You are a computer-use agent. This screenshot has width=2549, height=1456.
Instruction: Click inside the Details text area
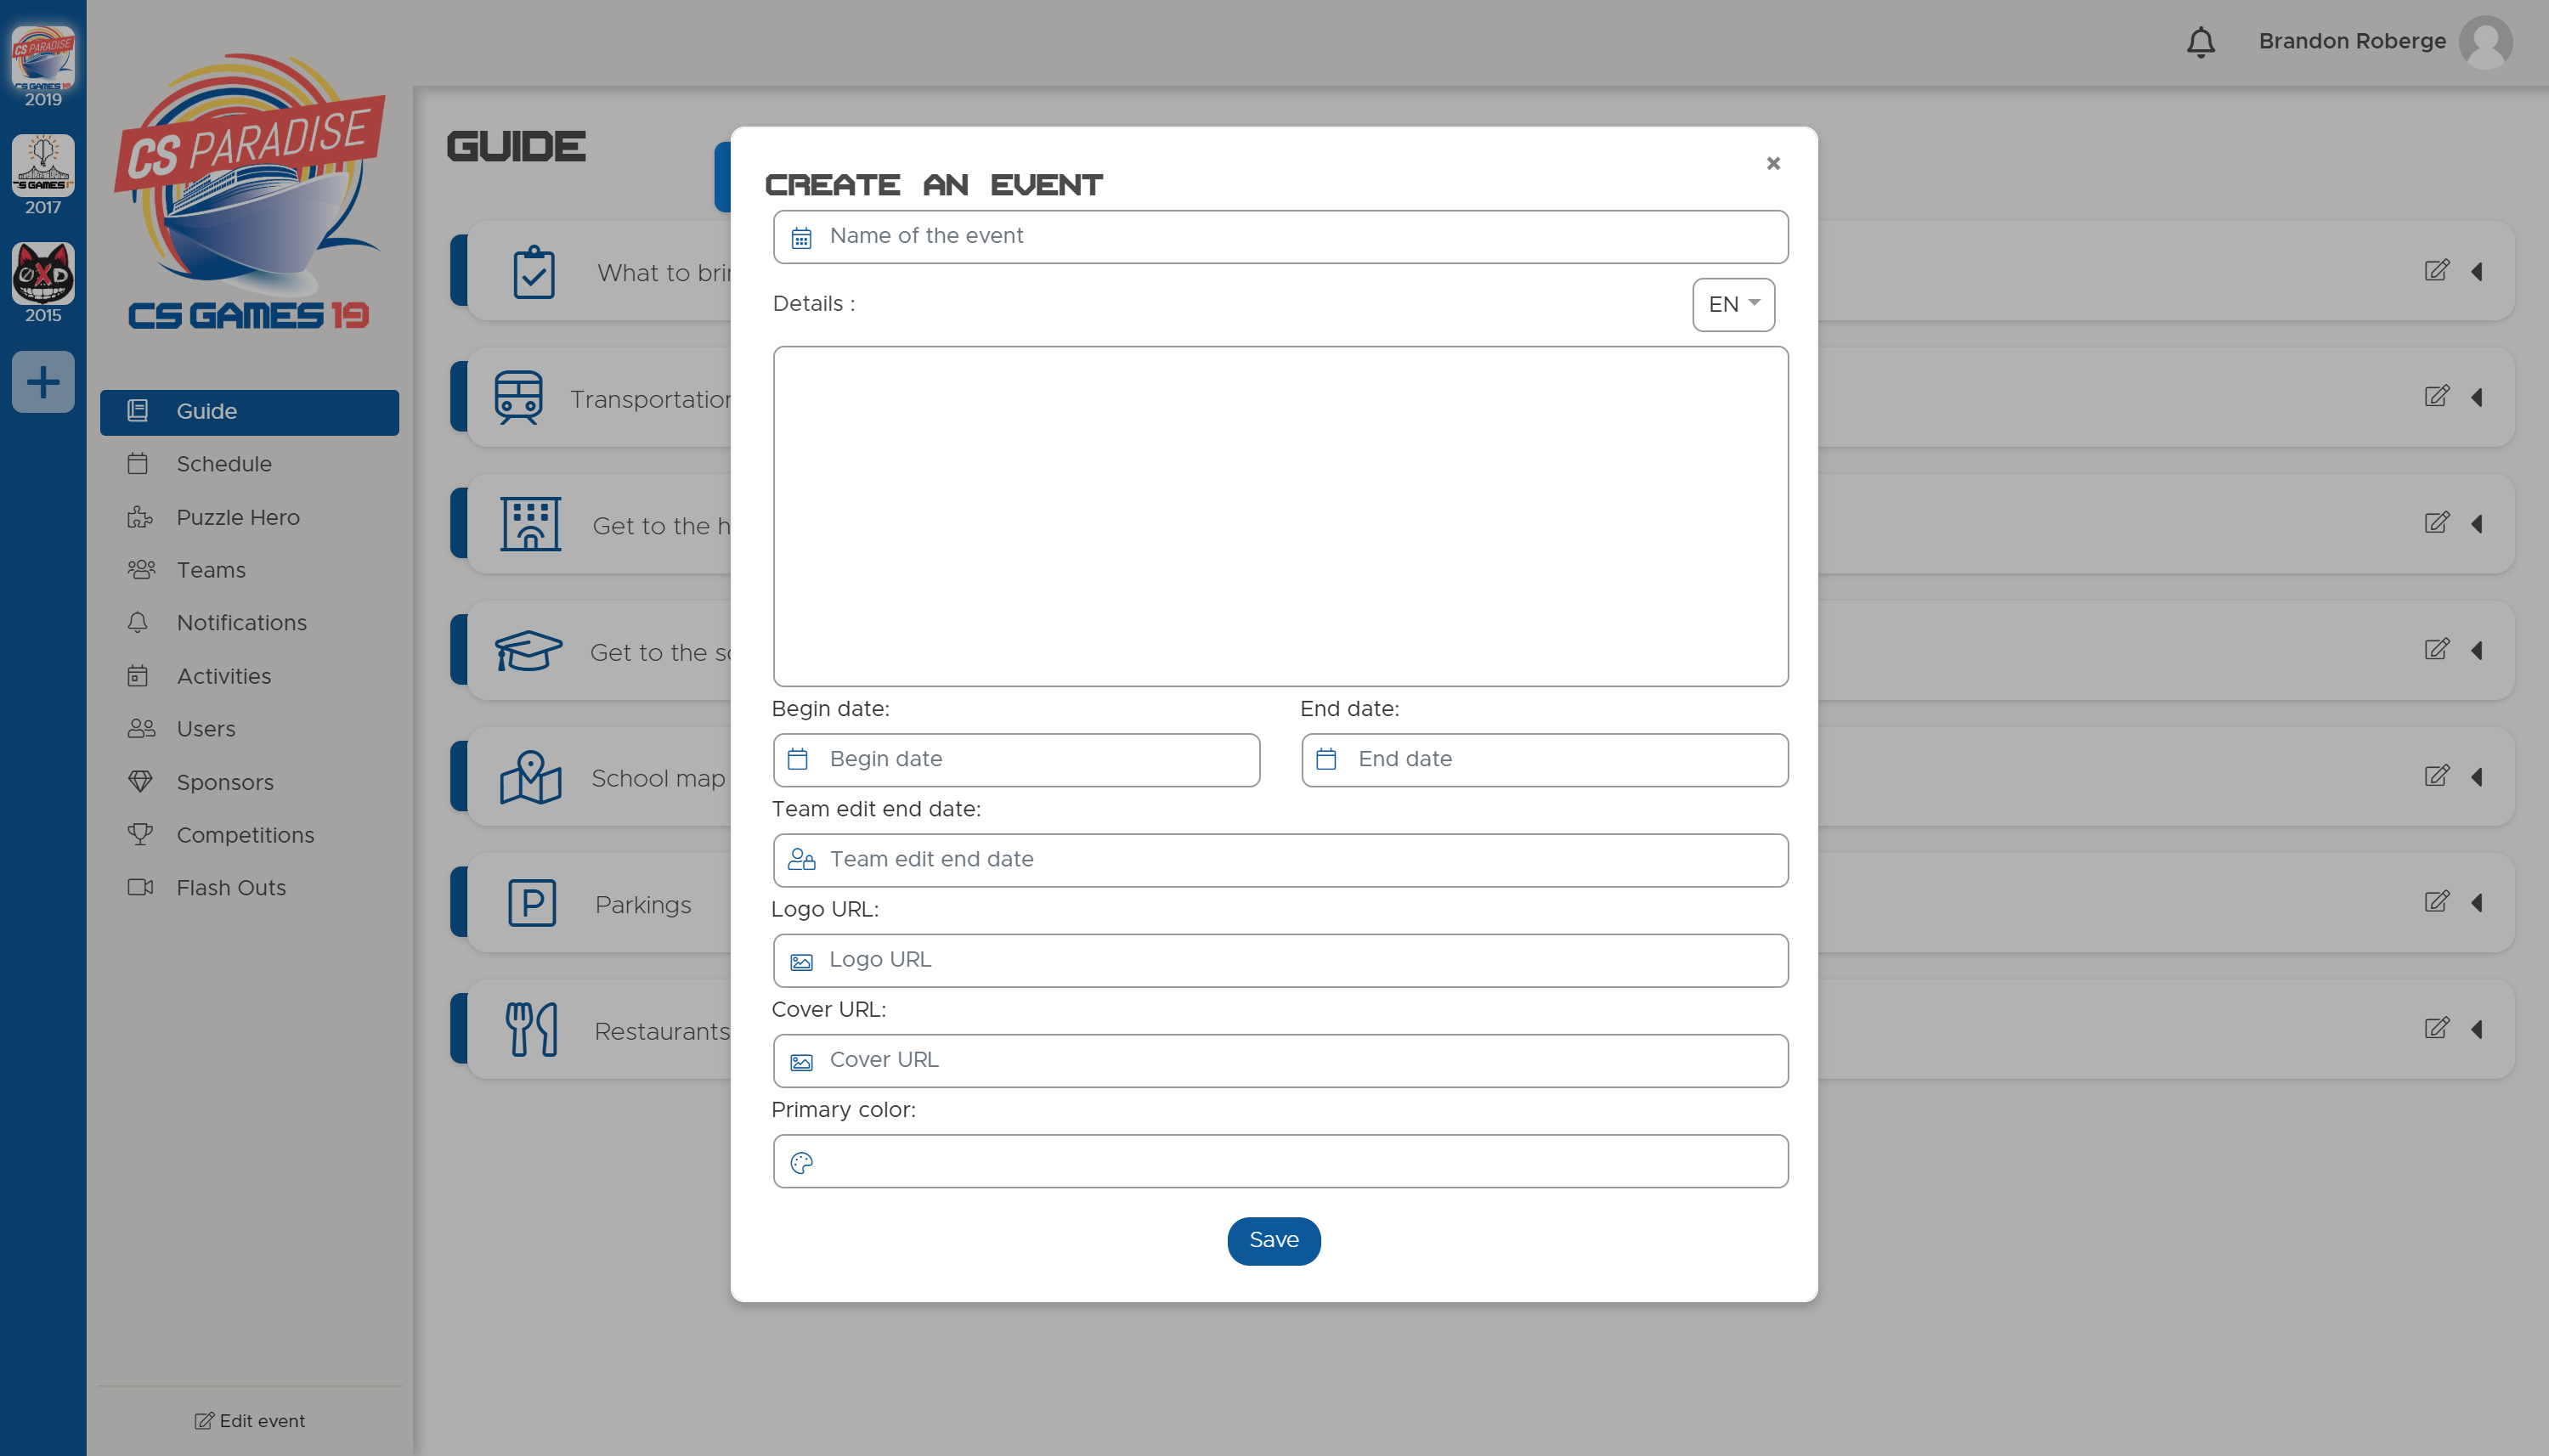click(x=1280, y=516)
